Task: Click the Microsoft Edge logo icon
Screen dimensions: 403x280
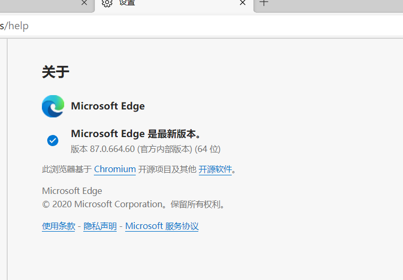Action: (53, 106)
